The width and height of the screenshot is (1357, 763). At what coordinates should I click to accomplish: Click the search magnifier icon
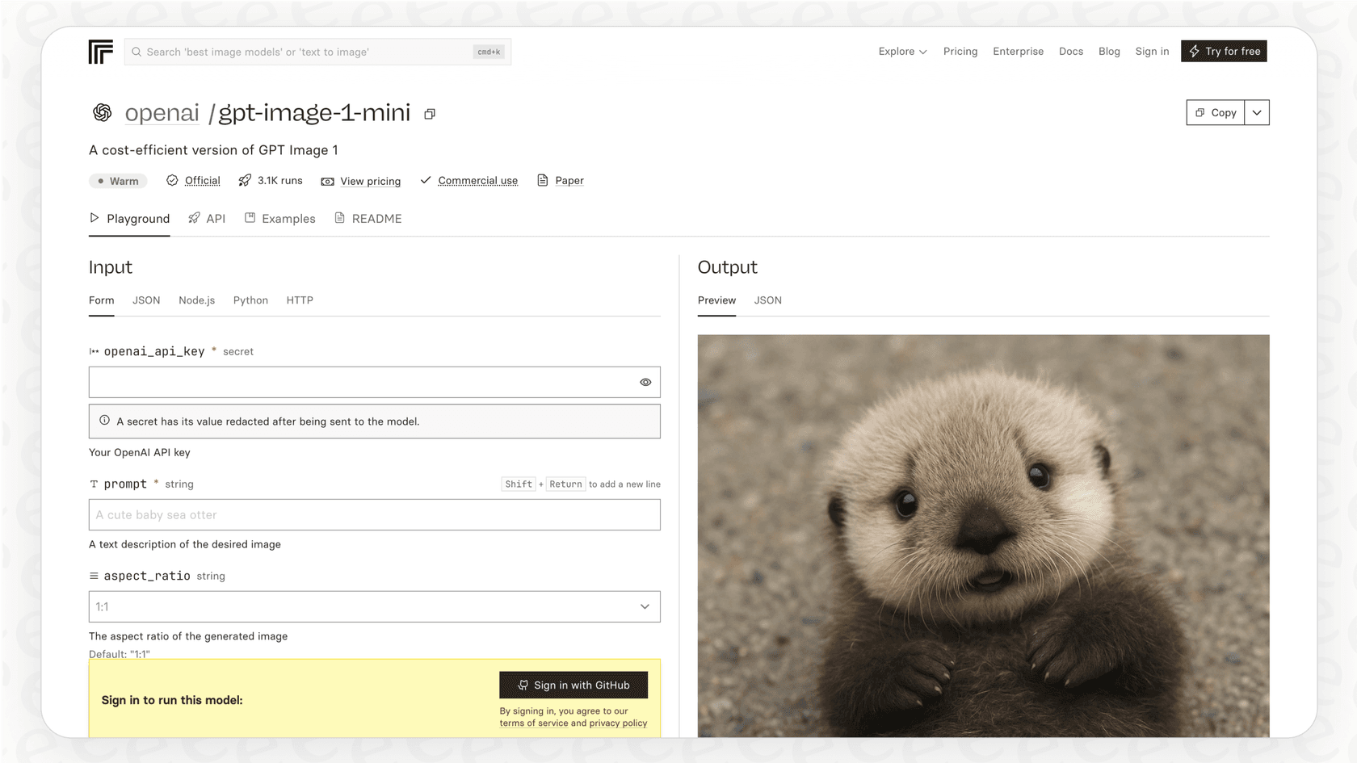137,51
